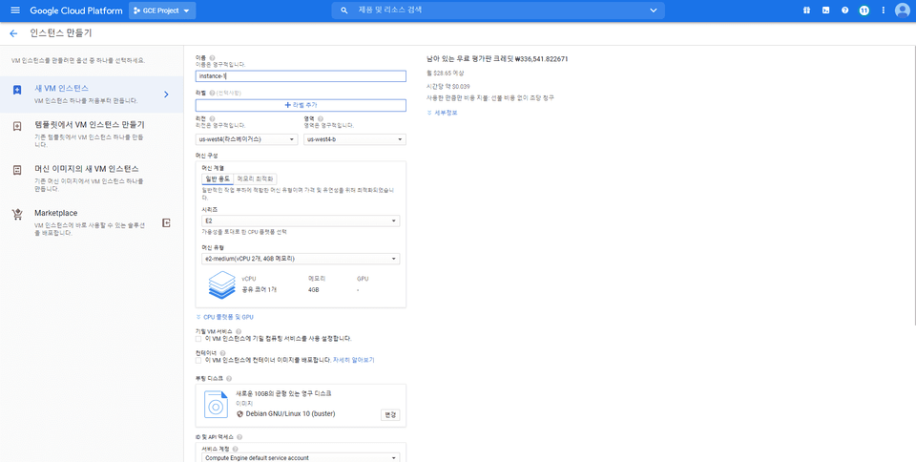This screenshot has height=462, width=916.
Task: Open the region dropdown us-west4
Action: click(x=246, y=139)
